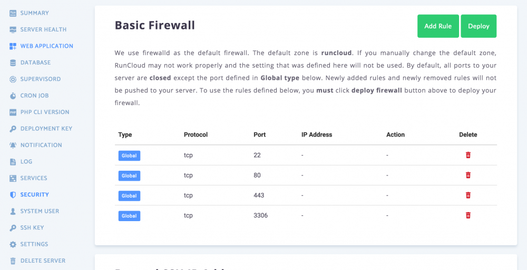This screenshot has width=527, height=270.
Task: Select SSH Key in sidebar
Action: [32, 228]
